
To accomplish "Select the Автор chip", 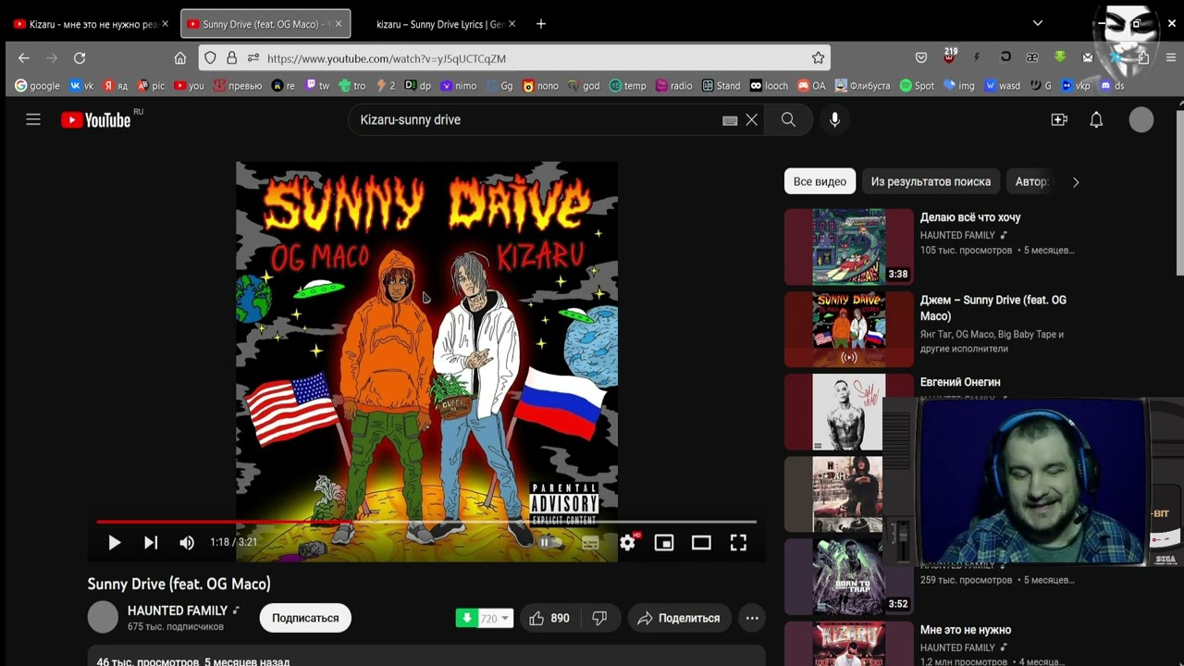I will [1032, 181].
